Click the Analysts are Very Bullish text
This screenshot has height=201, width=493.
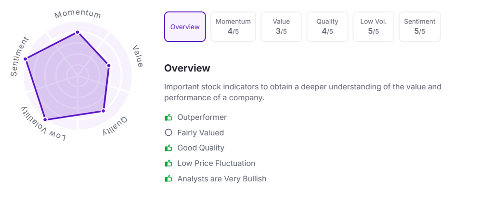(x=221, y=179)
